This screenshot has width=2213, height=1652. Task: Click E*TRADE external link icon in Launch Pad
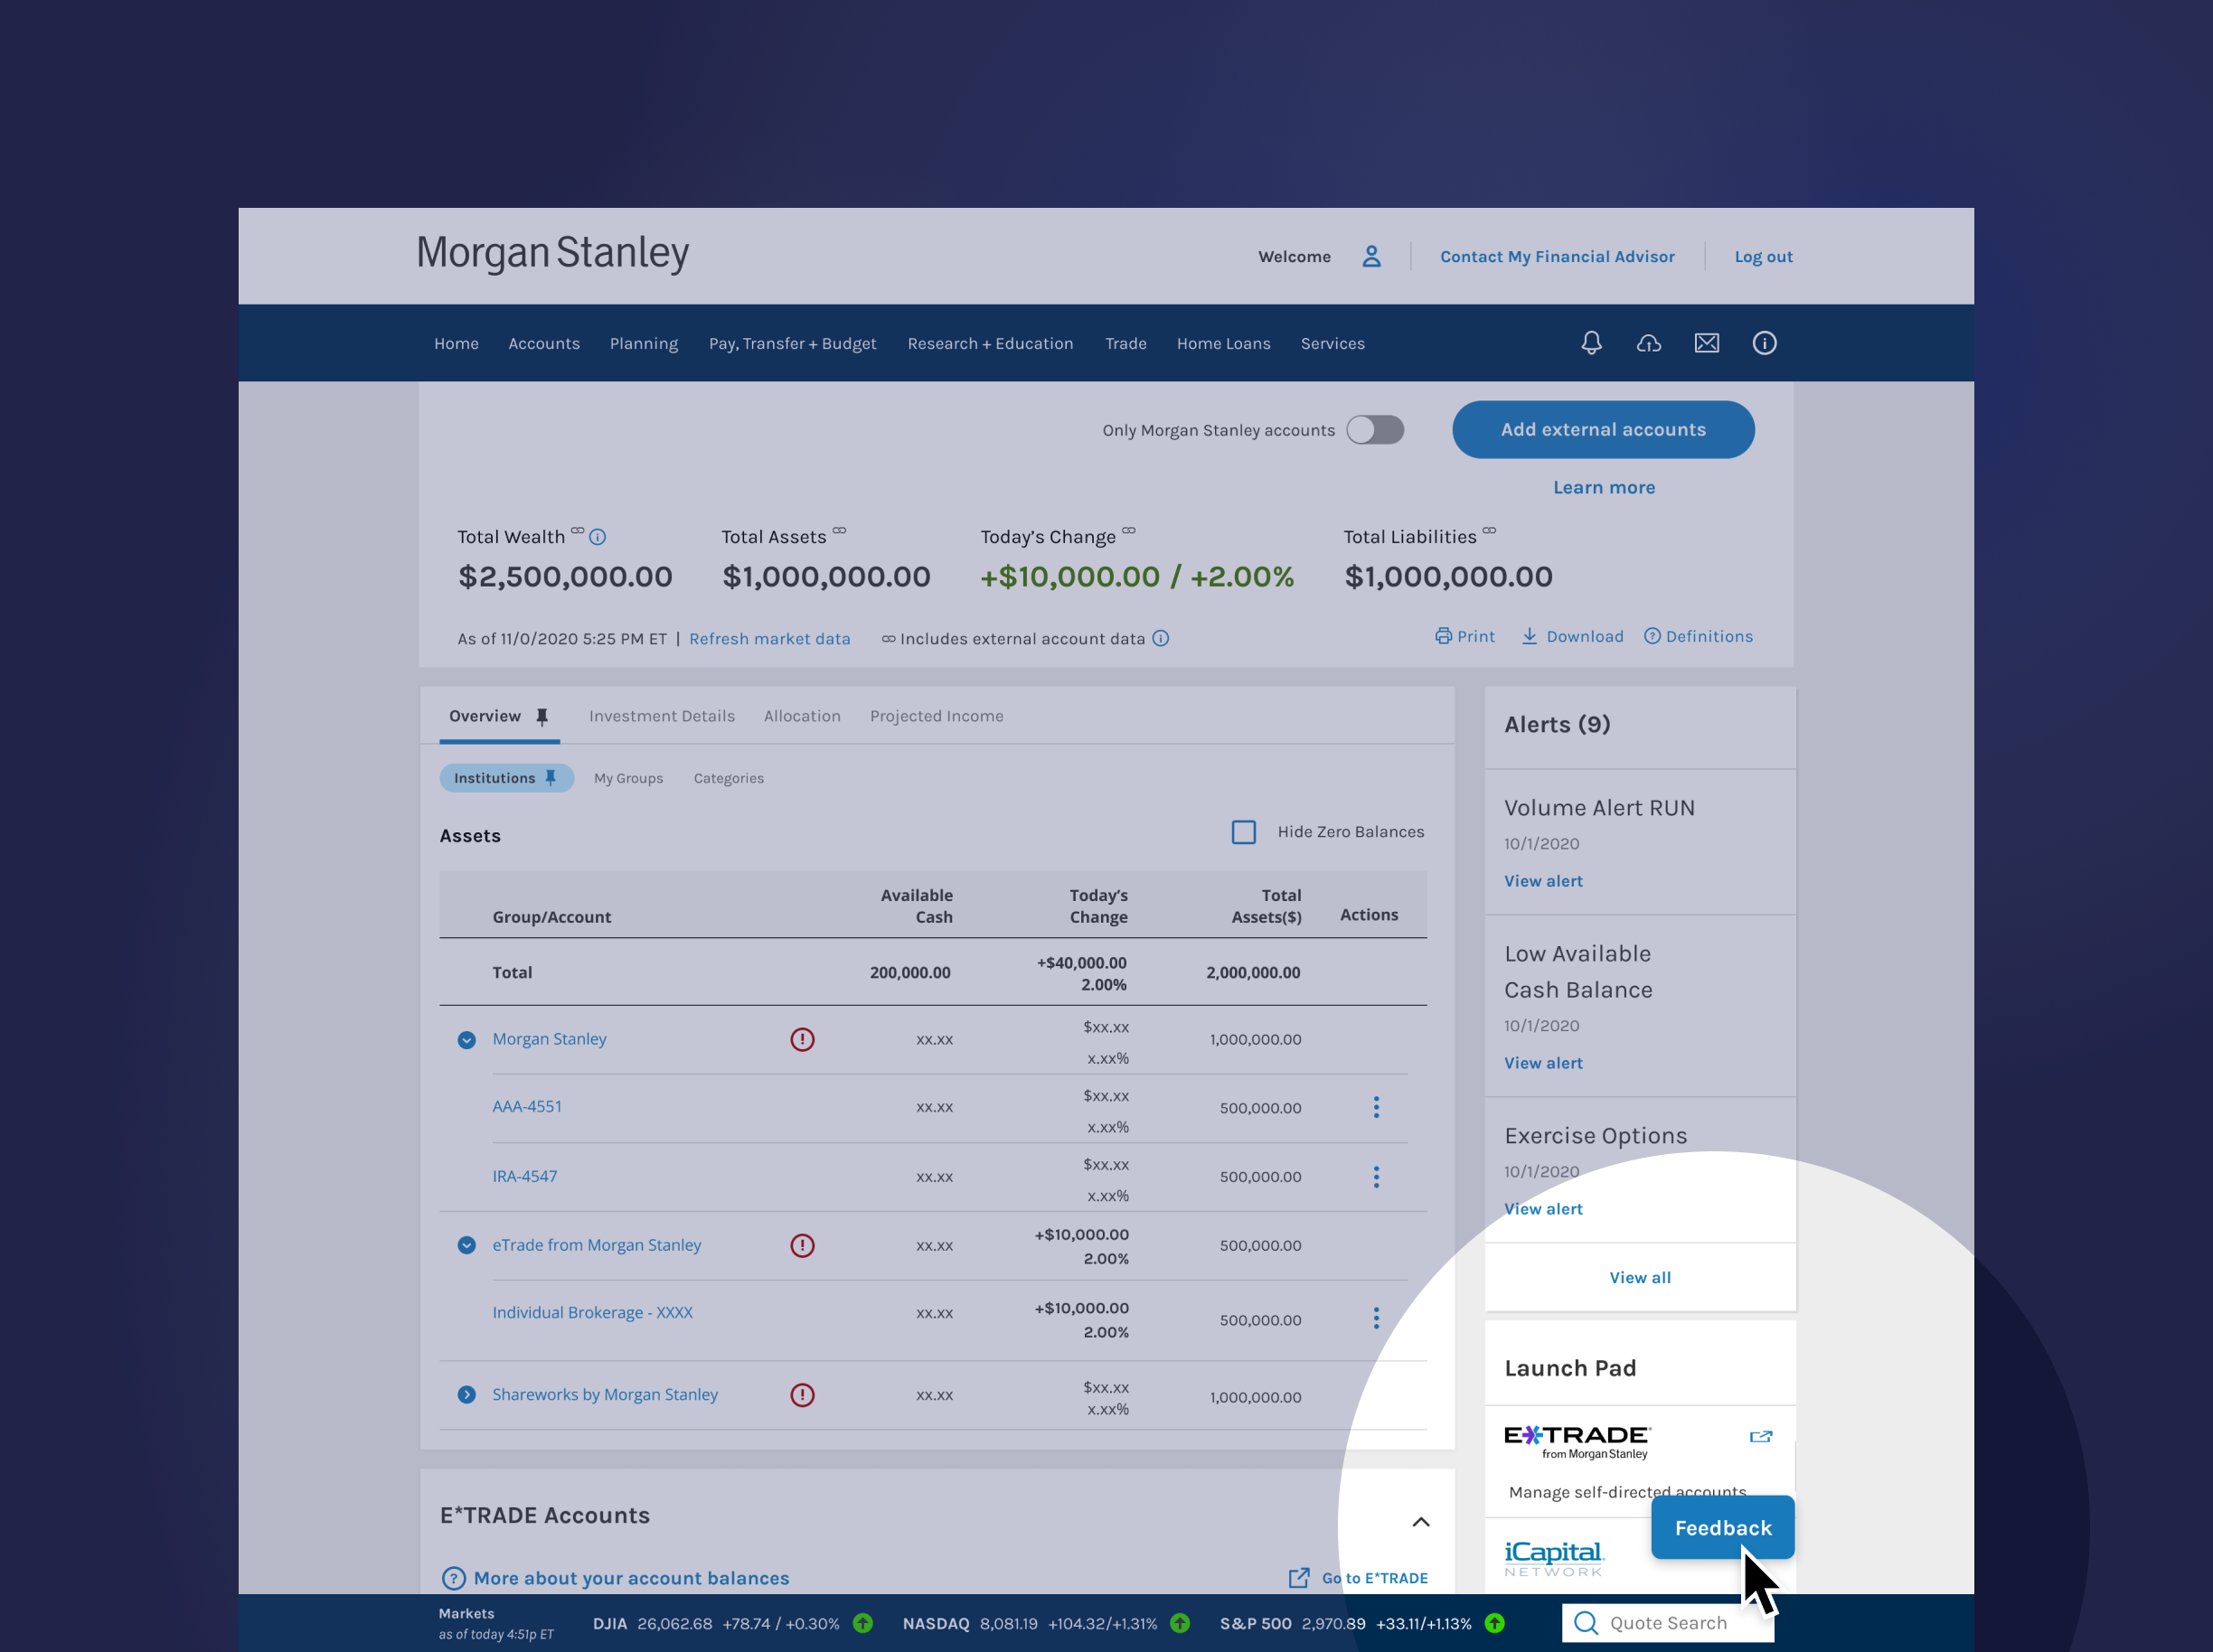(1761, 1436)
